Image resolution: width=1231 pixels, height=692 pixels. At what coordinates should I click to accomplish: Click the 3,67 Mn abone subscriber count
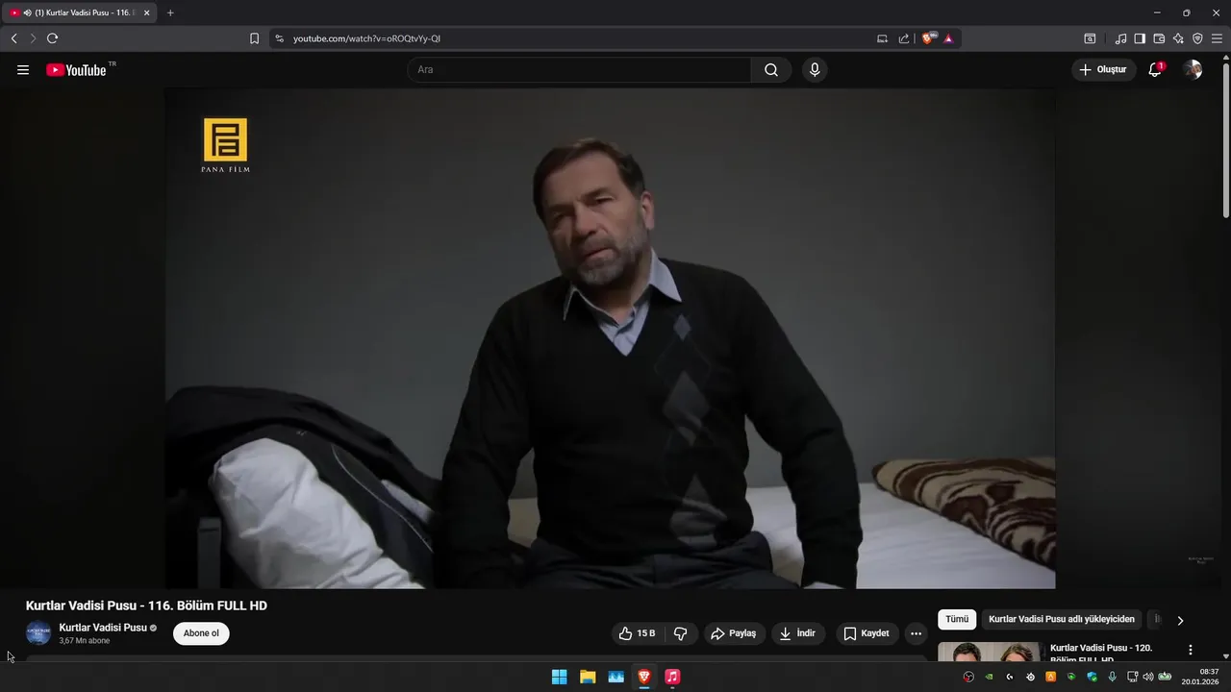[85, 641]
